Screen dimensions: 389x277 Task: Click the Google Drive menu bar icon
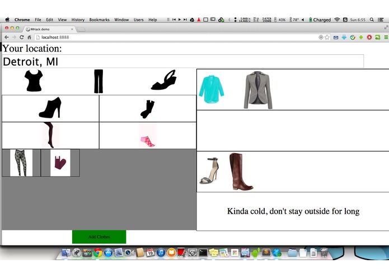pyautogui.click(x=192, y=20)
